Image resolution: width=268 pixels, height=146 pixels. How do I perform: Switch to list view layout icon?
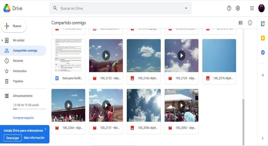tap(240, 23)
